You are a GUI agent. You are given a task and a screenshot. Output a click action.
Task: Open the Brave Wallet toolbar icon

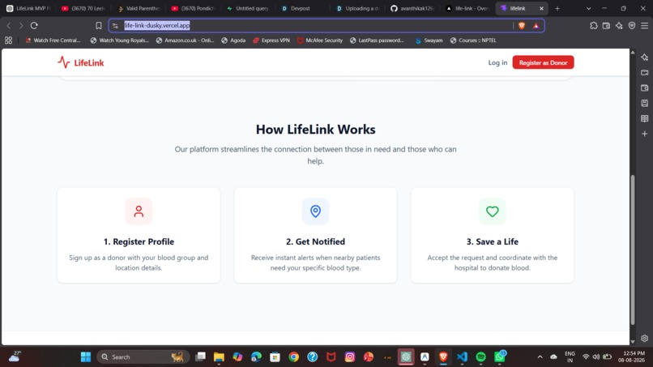tap(606, 25)
